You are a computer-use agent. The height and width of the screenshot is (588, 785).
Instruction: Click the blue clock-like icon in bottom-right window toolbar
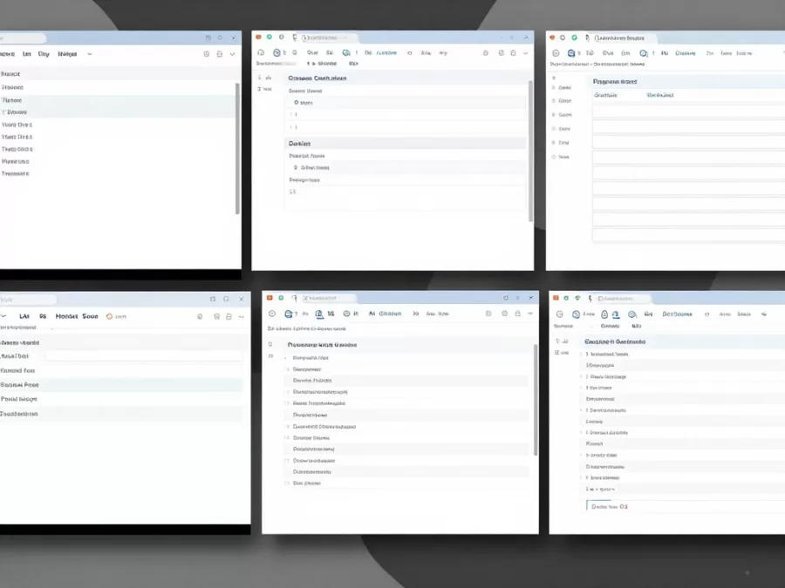[577, 314]
